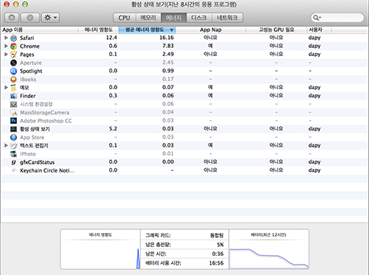The width and height of the screenshot is (369, 275).
Task: Expand the Safari process row
Action: 6,38
